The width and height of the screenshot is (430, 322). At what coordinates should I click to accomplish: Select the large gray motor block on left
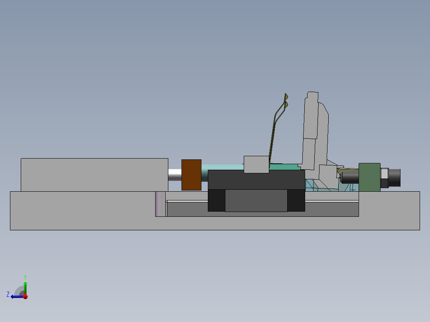tap(94, 175)
